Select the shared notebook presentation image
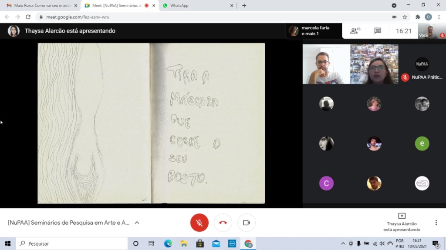Screen dimensions: 446x250 [x=151, y=123]
